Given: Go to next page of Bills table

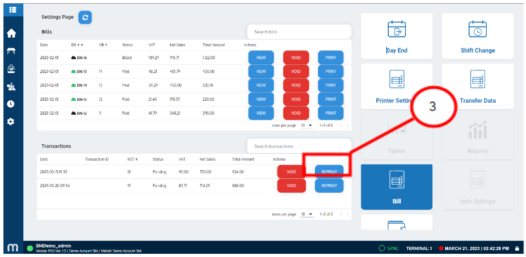Looking at the screenshot, I should (x=348, y=125).
